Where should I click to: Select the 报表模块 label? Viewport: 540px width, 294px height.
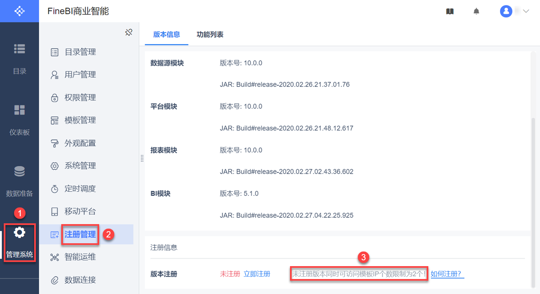click(164, 150)
